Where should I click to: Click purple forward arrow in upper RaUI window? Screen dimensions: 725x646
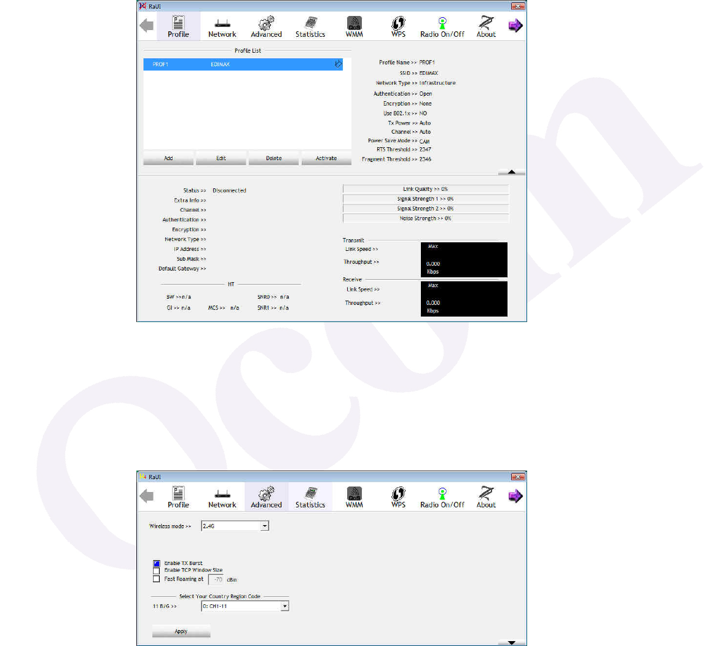(x=515, y=25)
